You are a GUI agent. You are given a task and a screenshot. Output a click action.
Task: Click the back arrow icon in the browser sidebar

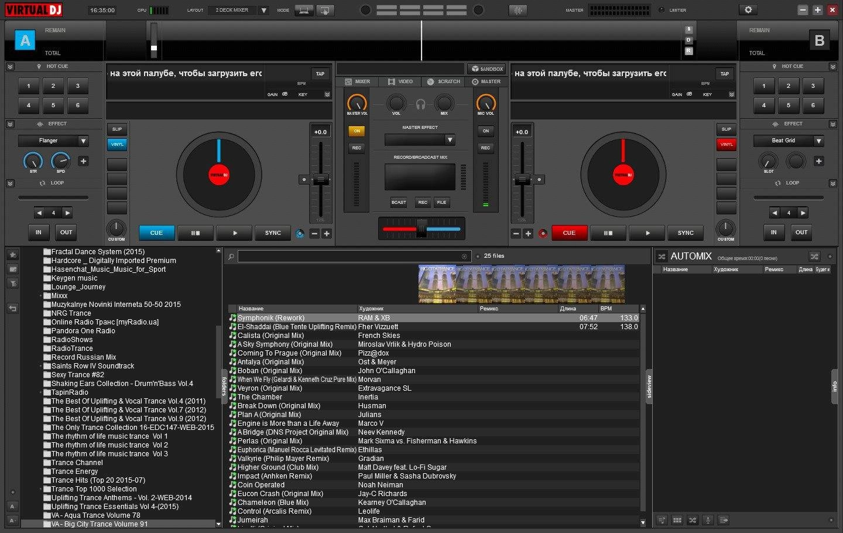tap(12, 308)
